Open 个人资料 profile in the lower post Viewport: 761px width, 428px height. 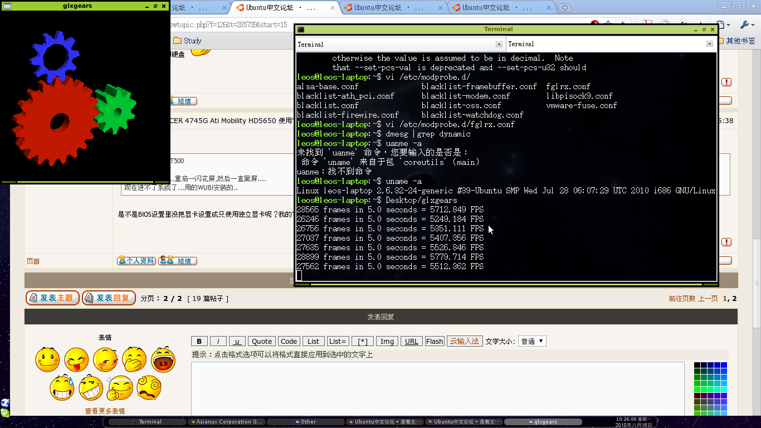click(136, 261)
